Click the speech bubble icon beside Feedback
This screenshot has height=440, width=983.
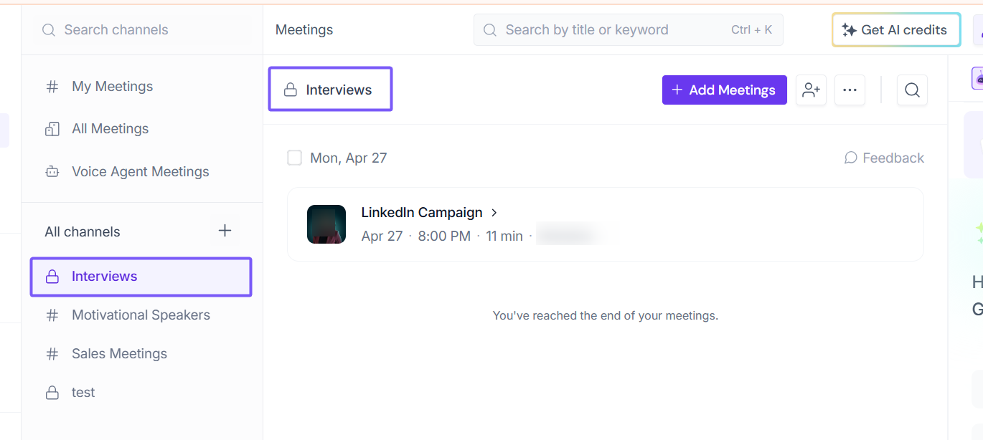[x=851, y=158]
